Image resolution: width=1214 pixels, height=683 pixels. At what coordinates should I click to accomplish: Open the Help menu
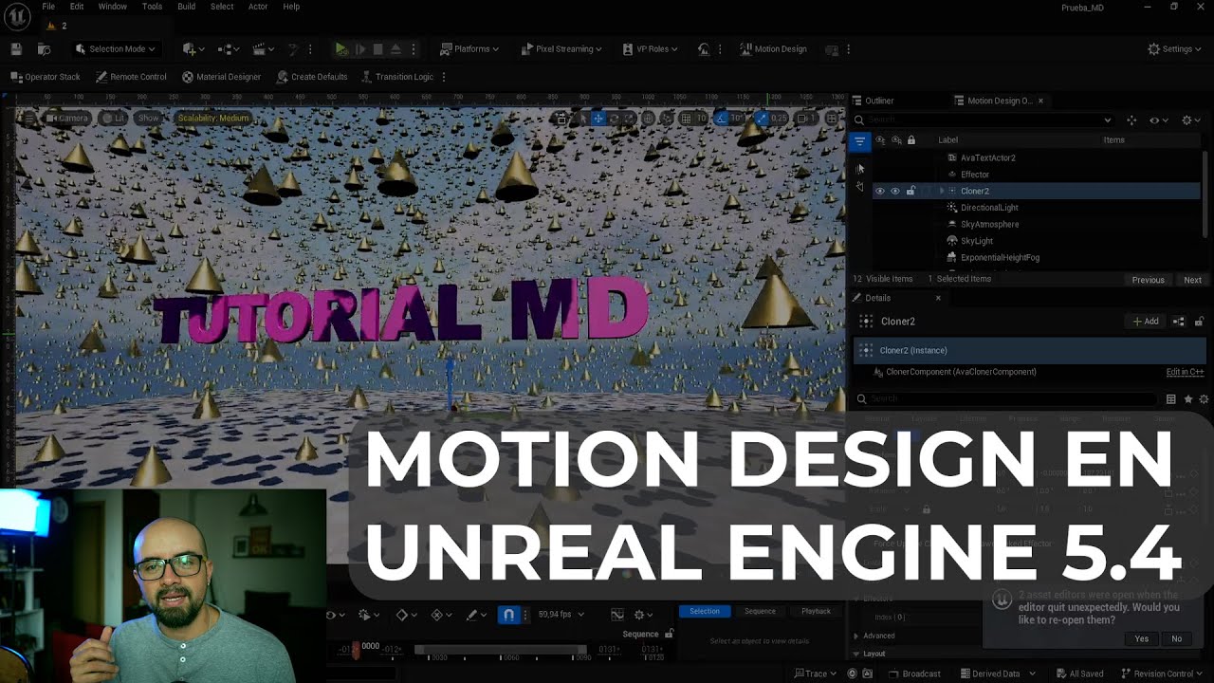[291, 7]
